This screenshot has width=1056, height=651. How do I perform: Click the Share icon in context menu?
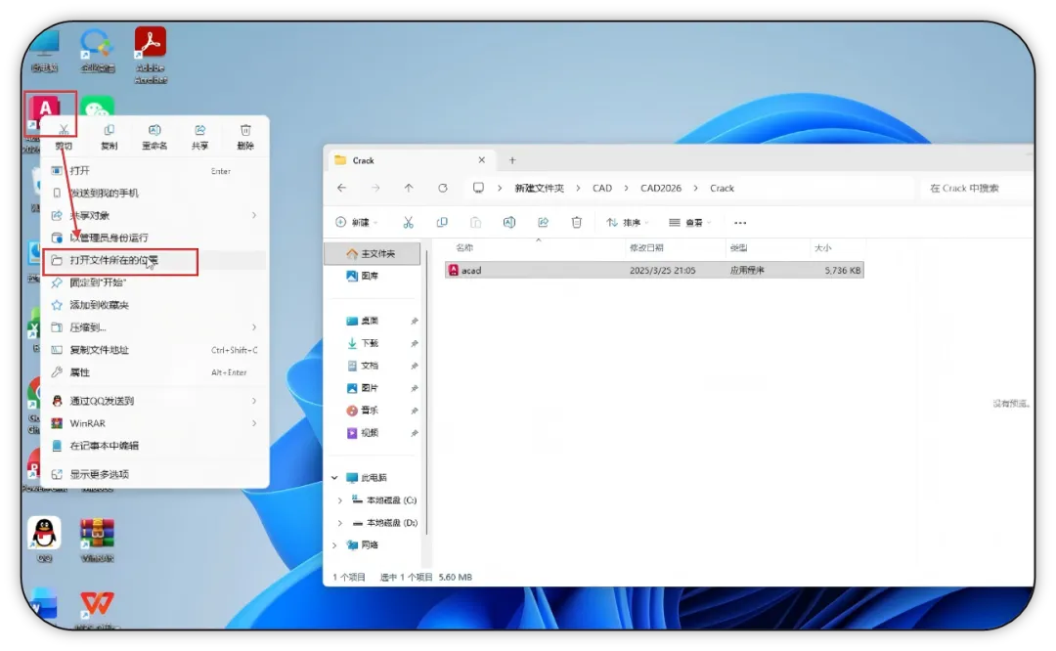(x=200, y=130)
